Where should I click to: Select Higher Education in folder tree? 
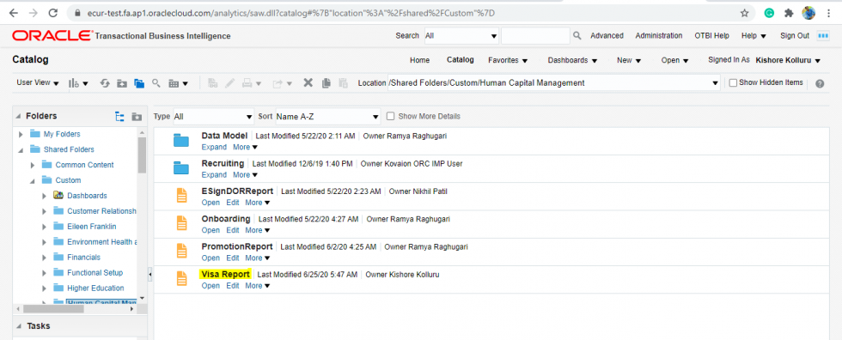tap(95, 288)
